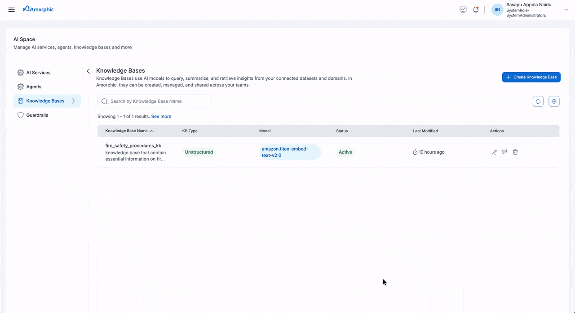Click the Amorphic logo
The height and width of the screenshot is (313, 575).
[38, 9]
